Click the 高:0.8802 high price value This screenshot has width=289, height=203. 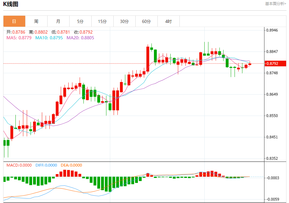click(x=38, y=32)
